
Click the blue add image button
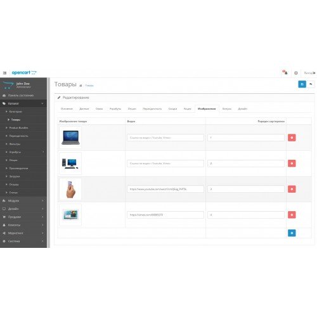pos(292,233)
